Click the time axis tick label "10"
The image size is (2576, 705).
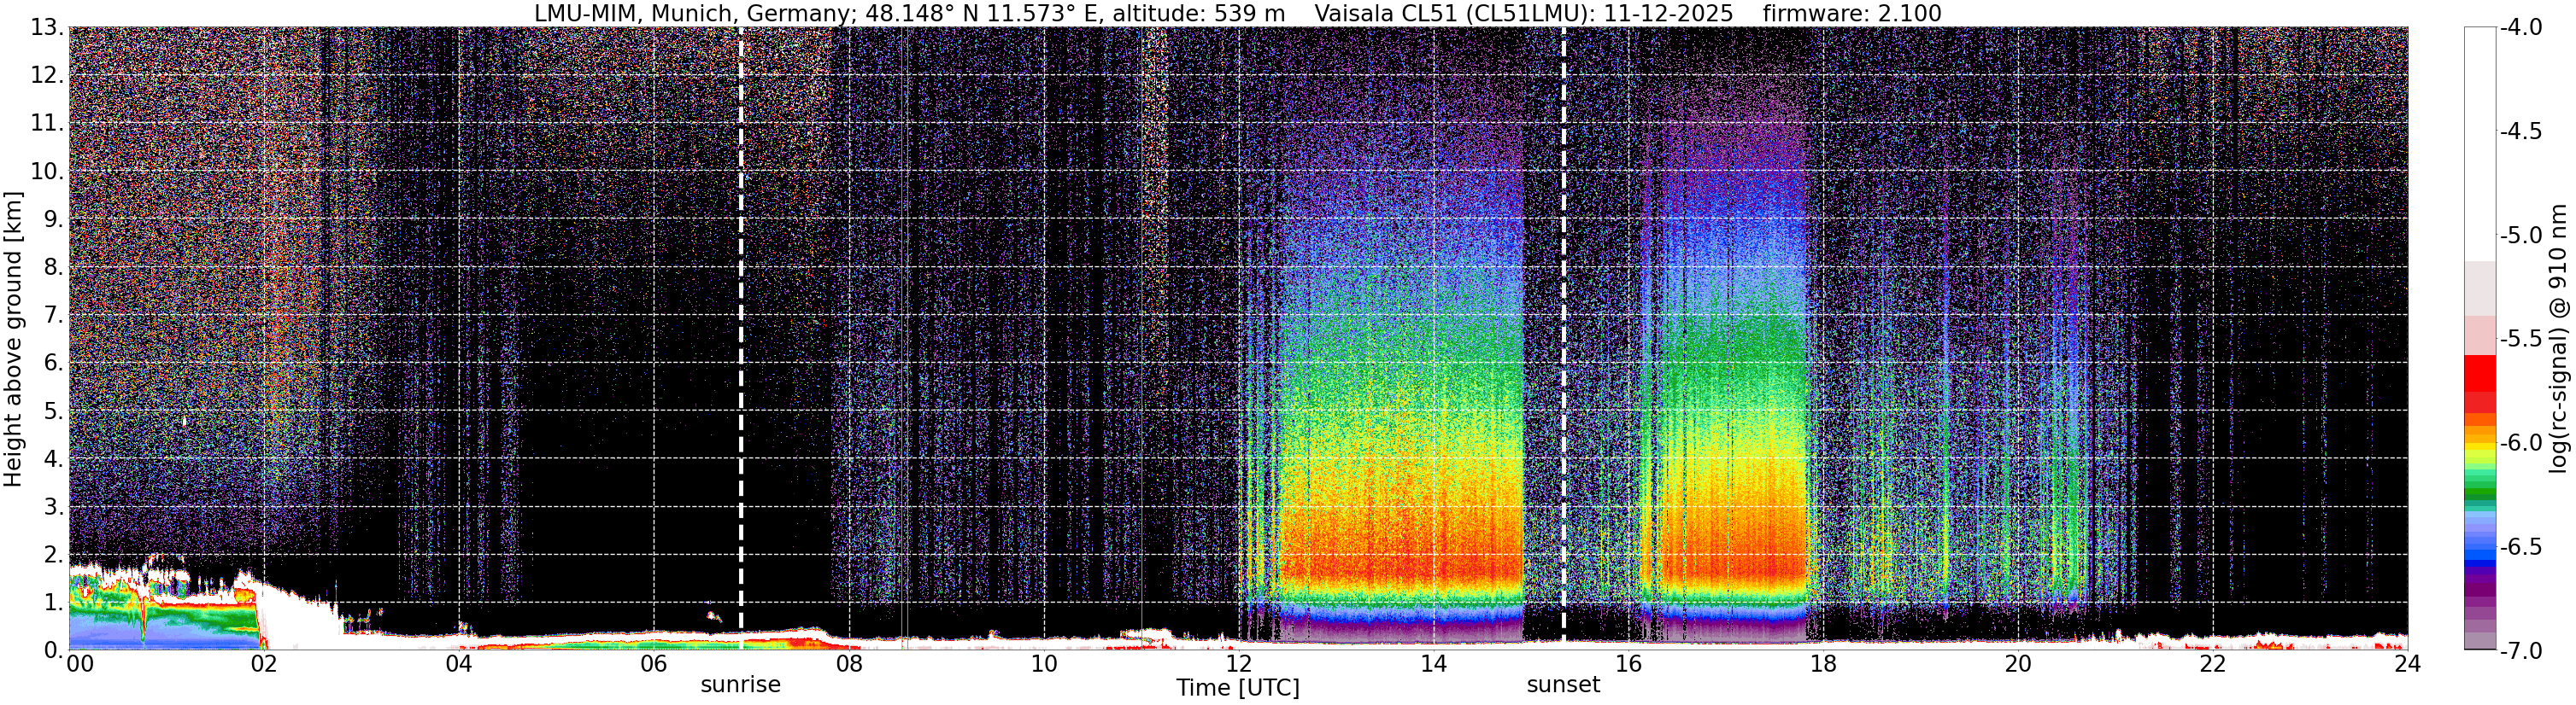1044,664
